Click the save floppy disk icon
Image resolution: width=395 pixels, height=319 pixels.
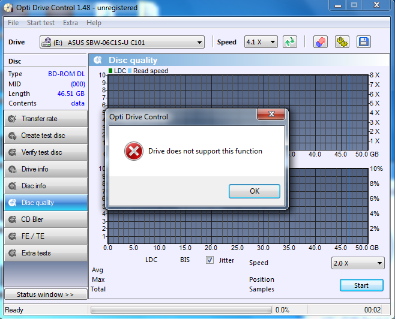(364, 42)
